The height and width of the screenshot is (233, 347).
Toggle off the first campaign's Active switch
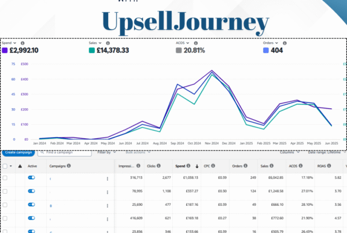31,177
